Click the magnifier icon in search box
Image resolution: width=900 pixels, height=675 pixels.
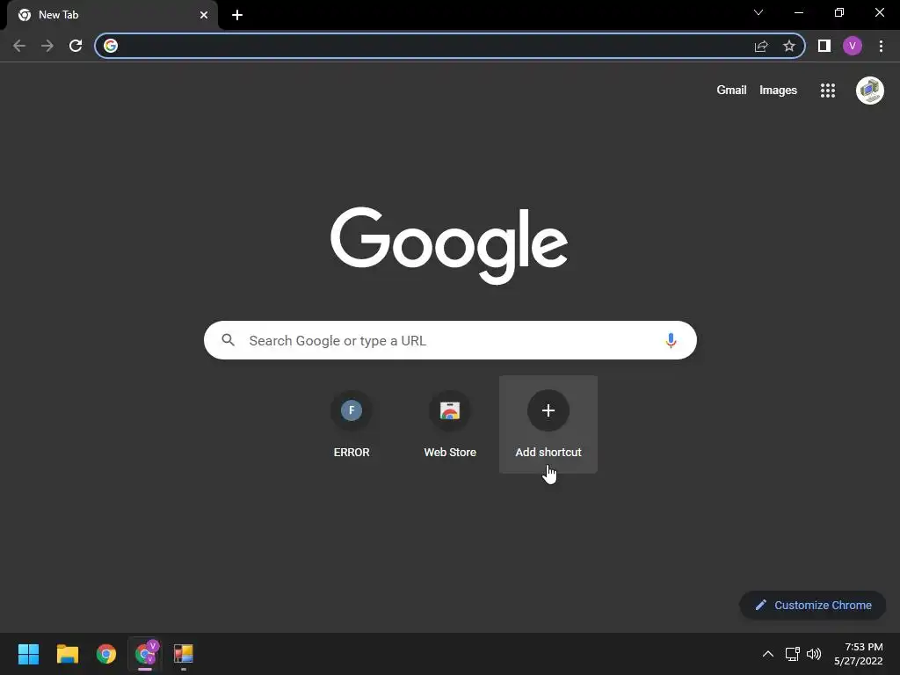[x=228, y=340]
